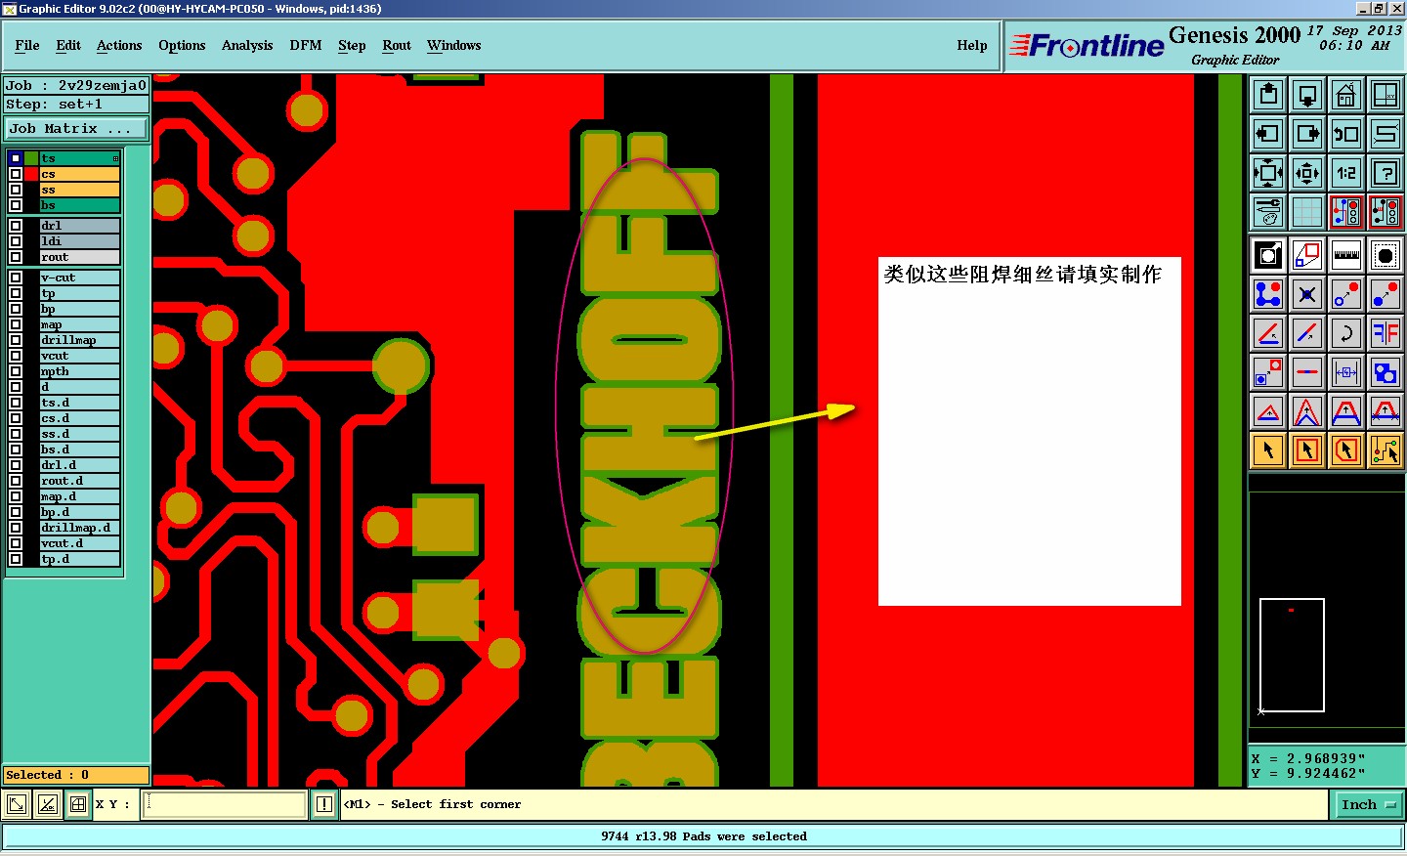
Task: Click the pan left view icon
Action: [1268, 134]
